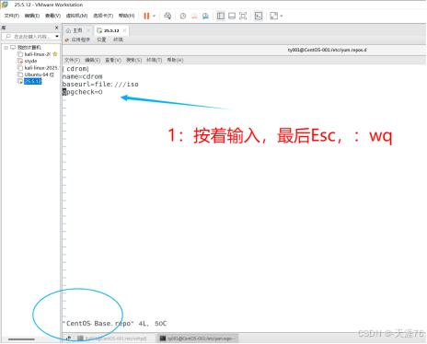Click the gpgcheck=0 line in vim
Screen dimensions: 427x344
83,92
